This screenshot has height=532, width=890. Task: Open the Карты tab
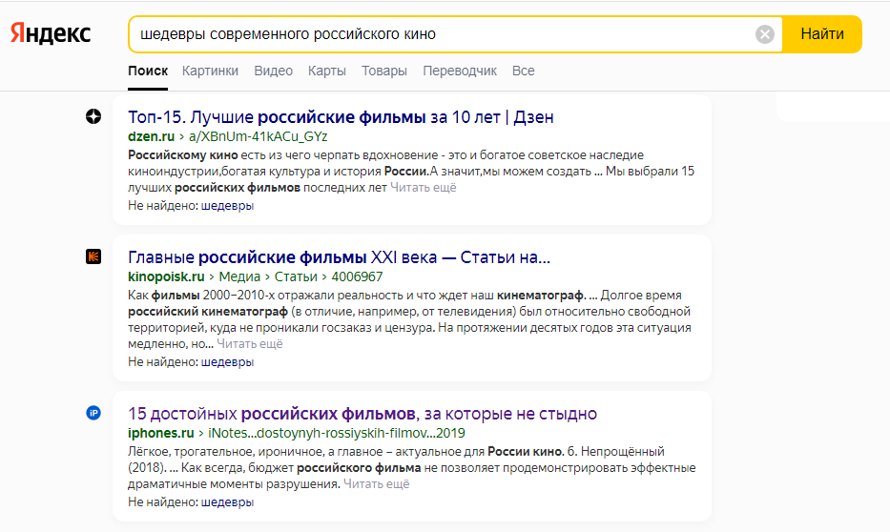(x=327, y=71)
